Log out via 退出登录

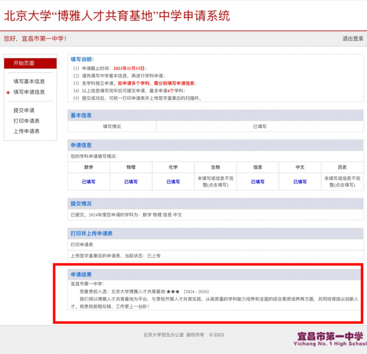pos(353,39)
